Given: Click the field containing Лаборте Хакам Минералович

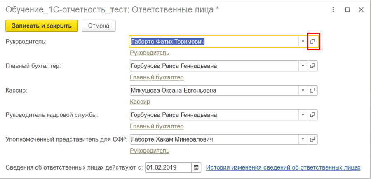Looking at the screenshot, I should [x=214, y=139].
